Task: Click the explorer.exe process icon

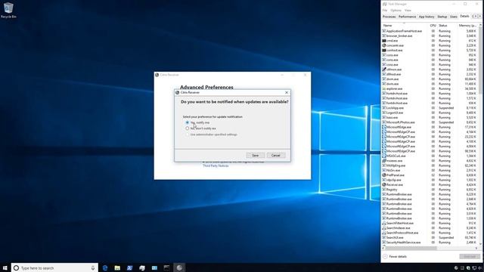Action: click(x=384, y=88)
